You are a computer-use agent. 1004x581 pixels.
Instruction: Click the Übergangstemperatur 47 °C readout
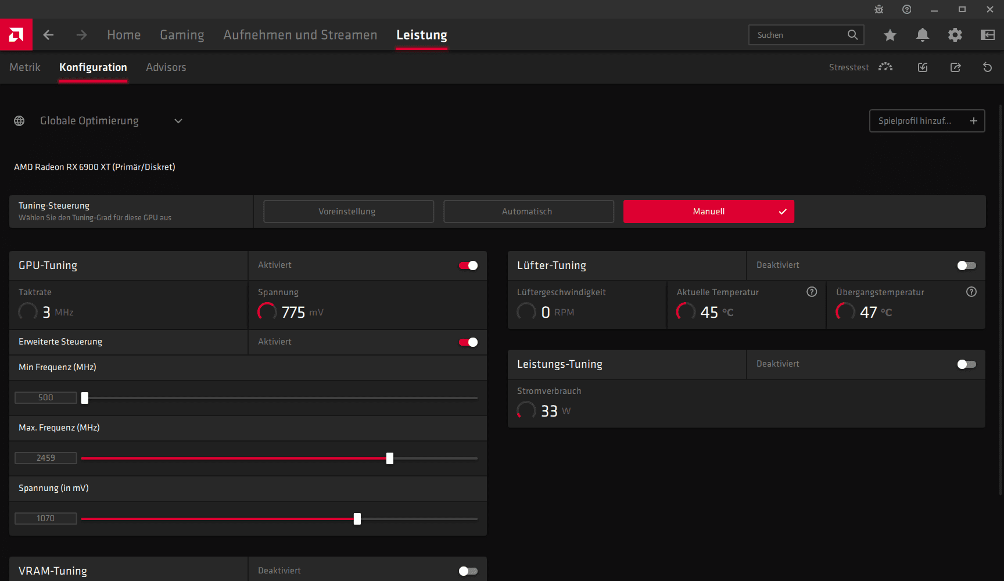pyautogui.click(x=864, y=312)
